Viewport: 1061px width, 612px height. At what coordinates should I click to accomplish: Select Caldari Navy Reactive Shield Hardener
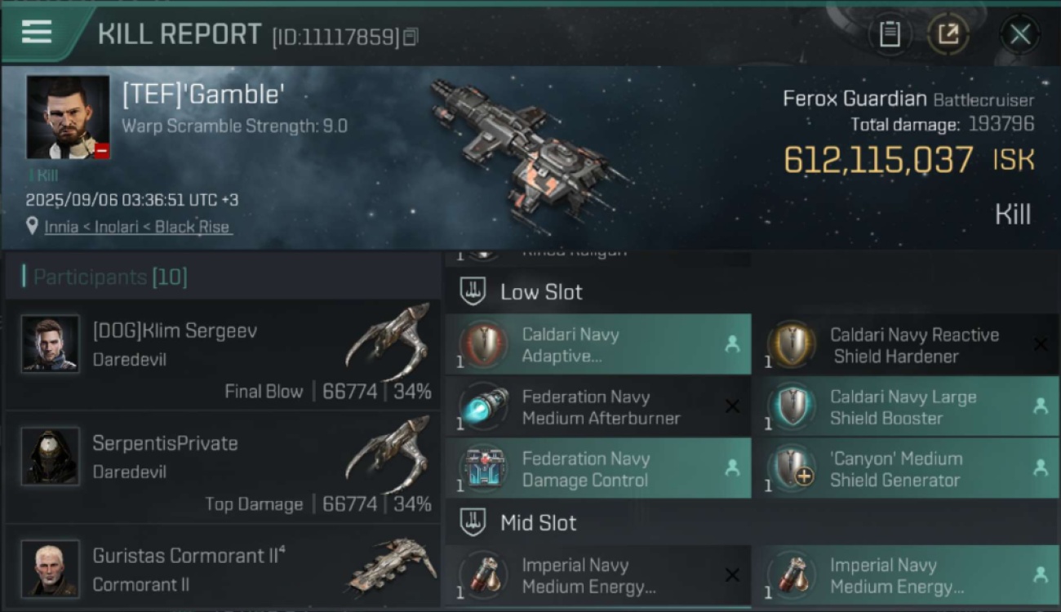(x=904, y=345)
